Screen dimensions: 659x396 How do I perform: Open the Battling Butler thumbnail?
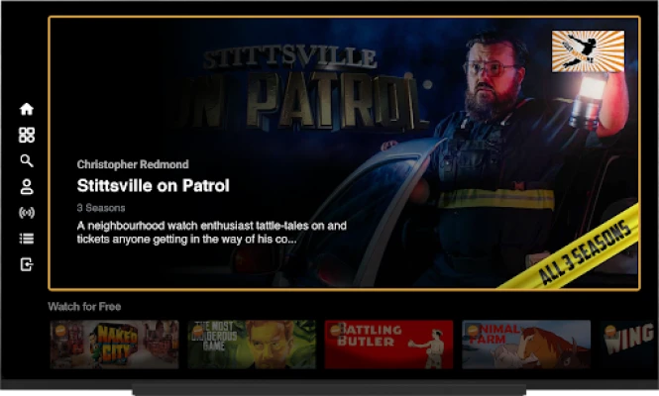click(388, 345)
